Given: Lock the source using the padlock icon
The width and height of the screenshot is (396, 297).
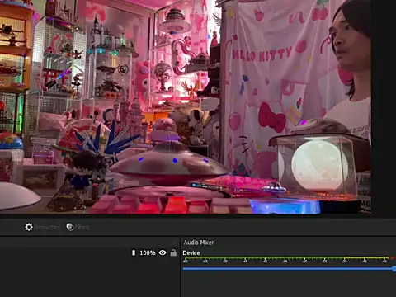Looking at the screenshot, I should pos(173,252).
